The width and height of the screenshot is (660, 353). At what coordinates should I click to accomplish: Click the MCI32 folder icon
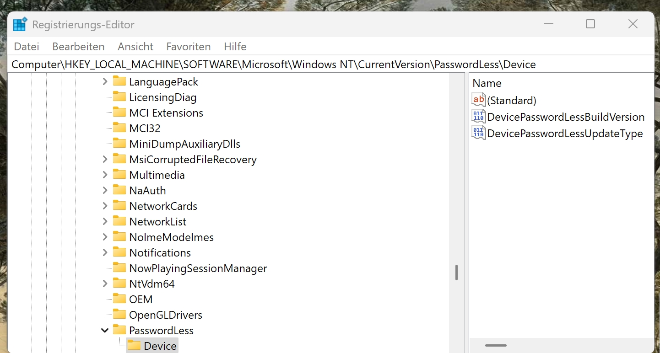click(x=119, y=128)
